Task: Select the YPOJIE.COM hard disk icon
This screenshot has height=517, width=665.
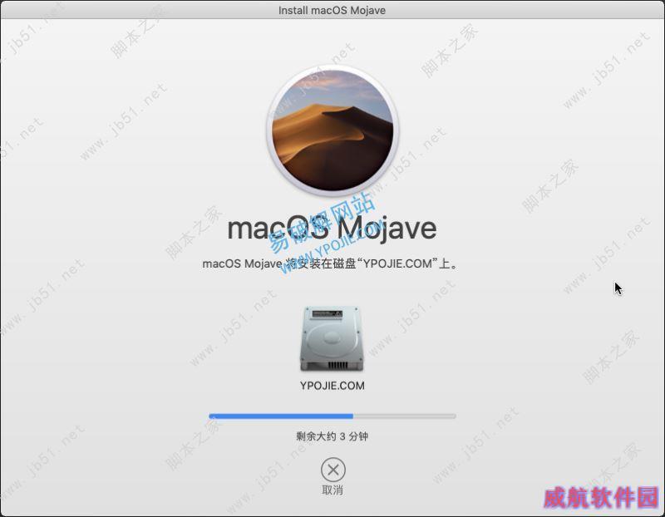Action: [x=332, y=339]
